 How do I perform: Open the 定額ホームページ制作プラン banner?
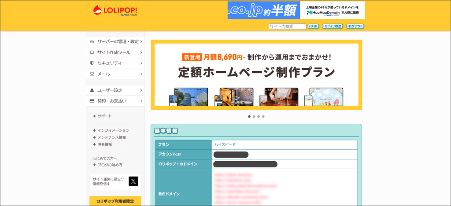pos(256,75)
